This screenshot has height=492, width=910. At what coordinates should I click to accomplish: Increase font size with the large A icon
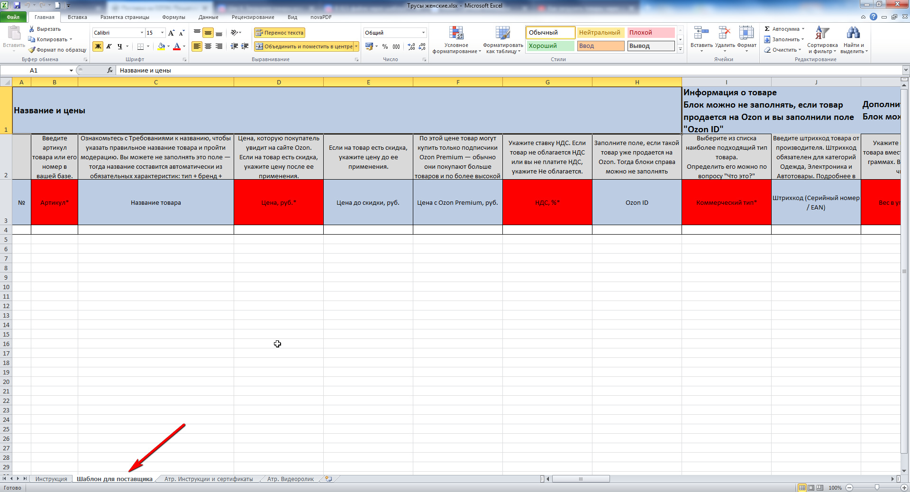(171, 33)
